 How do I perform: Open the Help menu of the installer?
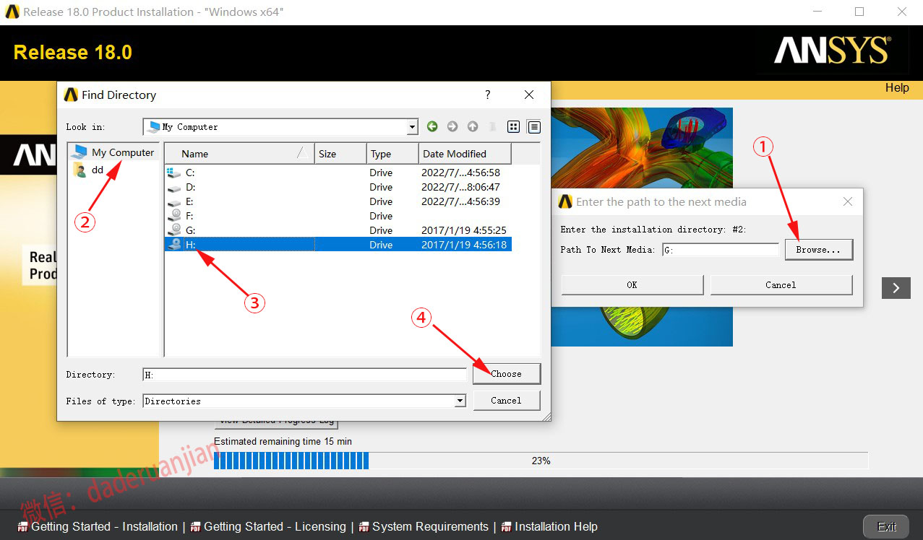pyautogui.click(x=897, y=88)
